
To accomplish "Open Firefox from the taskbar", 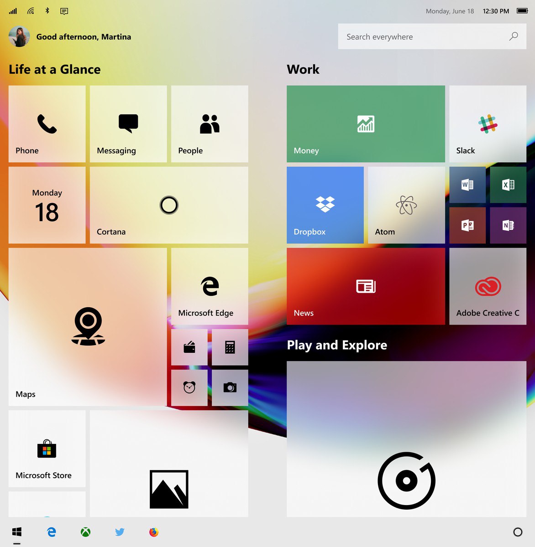I will pos(154,532).
